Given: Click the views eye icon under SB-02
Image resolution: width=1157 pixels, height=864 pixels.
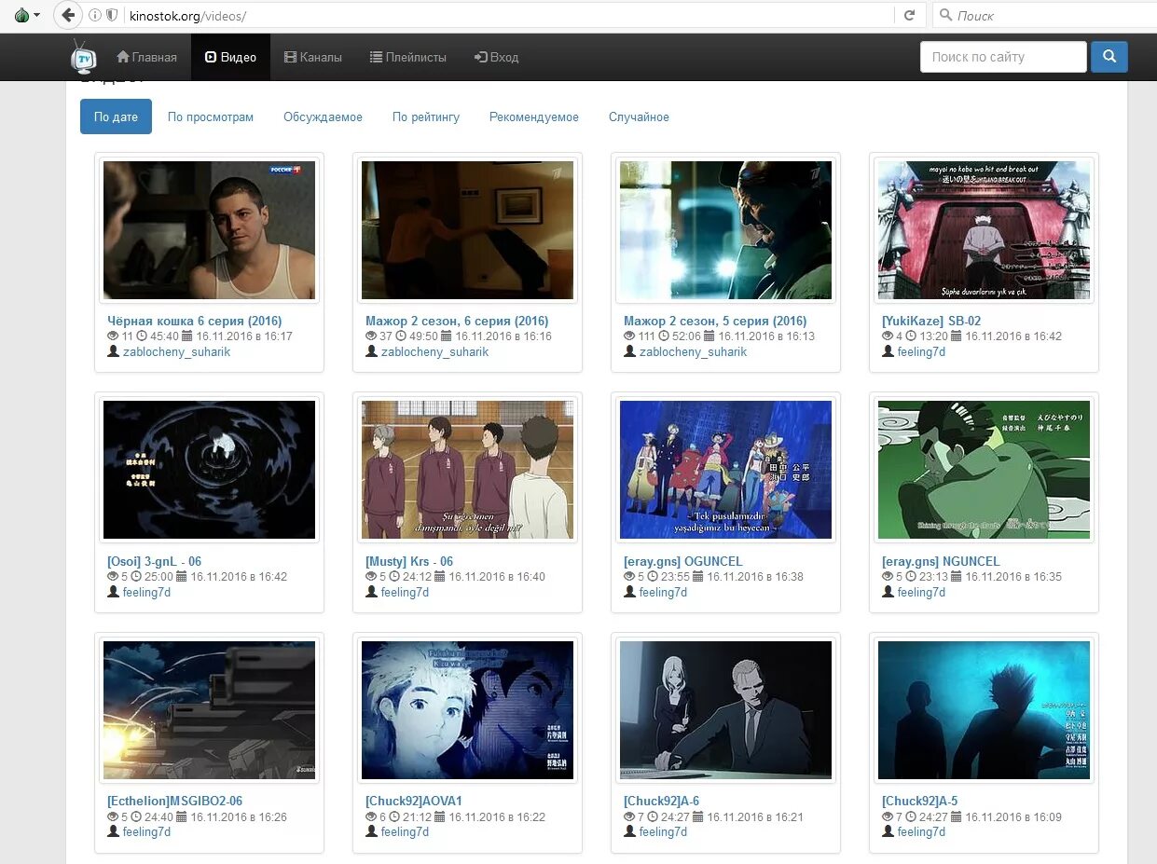Looking at the screenshot, I should click(x=888, y=336).
